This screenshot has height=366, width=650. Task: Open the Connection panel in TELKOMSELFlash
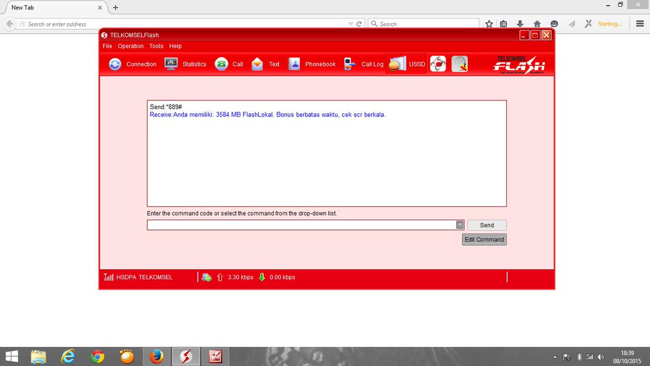point(133,64)
